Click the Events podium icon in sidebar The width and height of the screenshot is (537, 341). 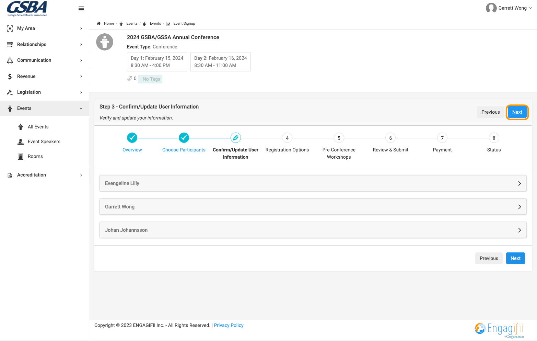click(10, 109)
